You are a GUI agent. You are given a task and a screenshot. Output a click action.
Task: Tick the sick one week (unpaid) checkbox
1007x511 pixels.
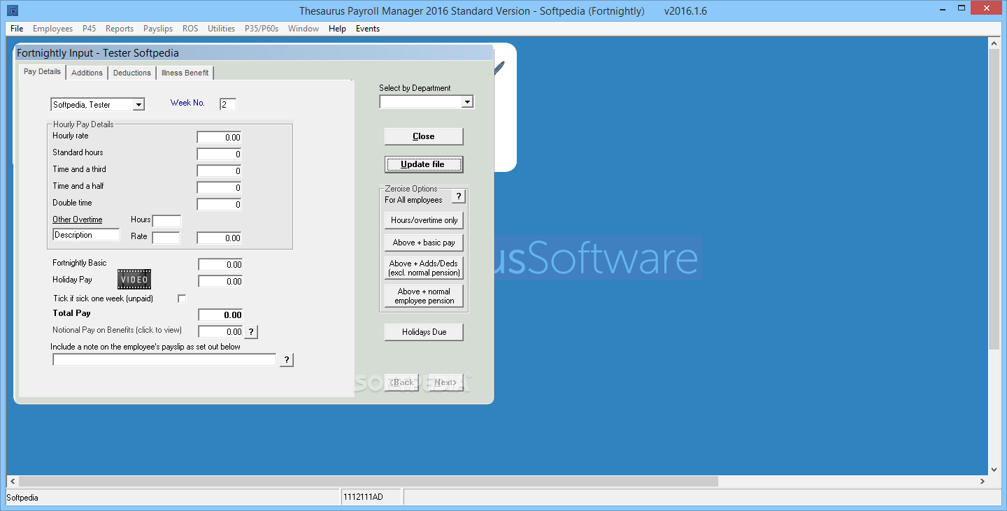click(x=182, y=298)
